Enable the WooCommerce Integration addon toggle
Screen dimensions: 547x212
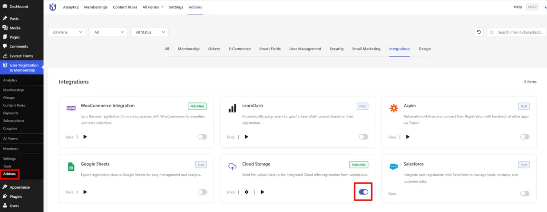point(202,137)
